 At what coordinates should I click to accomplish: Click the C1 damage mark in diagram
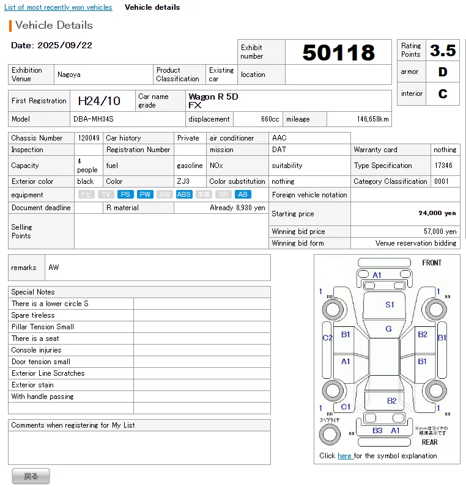[x=346, y=407]
